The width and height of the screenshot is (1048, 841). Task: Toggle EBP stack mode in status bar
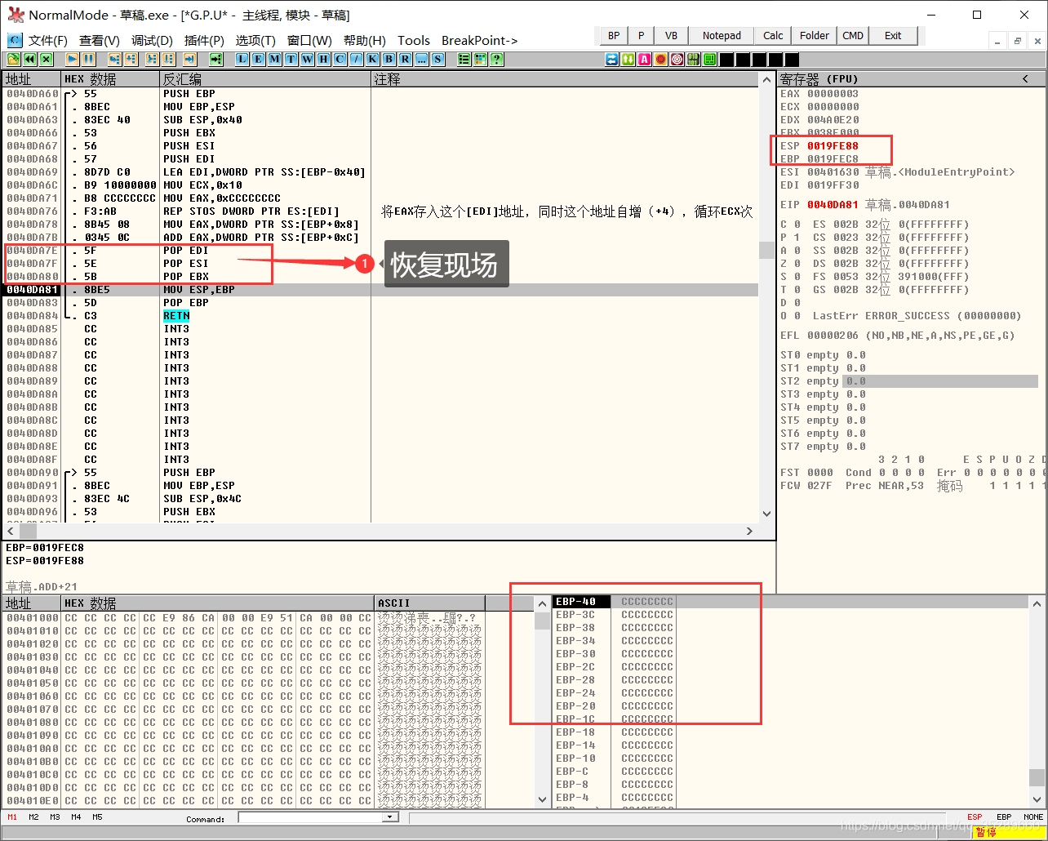[x=1004, y=817]
